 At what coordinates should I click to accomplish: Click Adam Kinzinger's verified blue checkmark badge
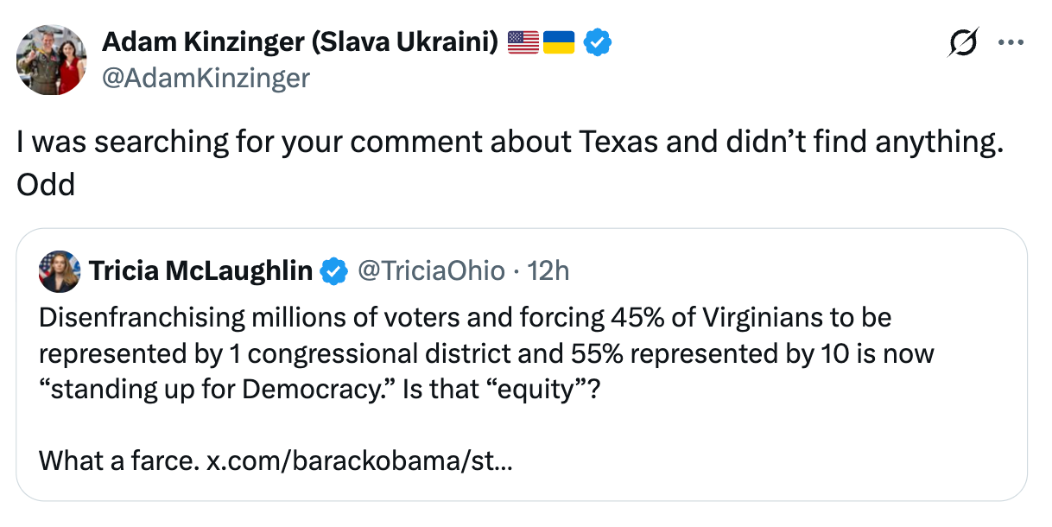coord(599,41)
